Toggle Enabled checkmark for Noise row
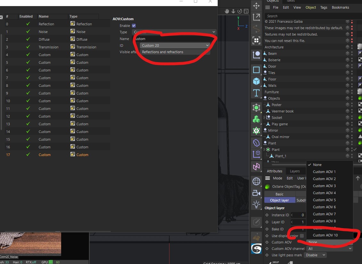362x264 pixels. tap(28, 31)
